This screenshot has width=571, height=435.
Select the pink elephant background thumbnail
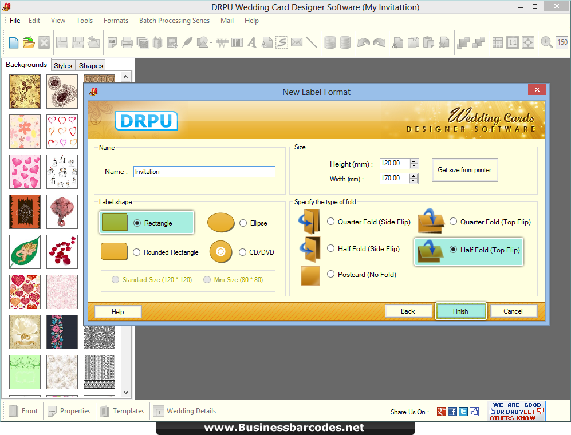tap(62, 212)
